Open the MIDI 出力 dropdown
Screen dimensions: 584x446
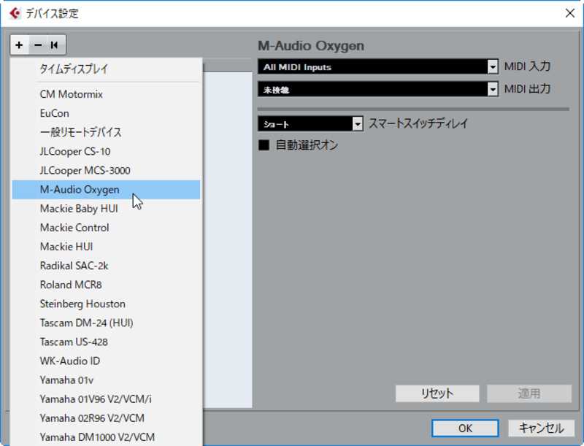[378, 89]
